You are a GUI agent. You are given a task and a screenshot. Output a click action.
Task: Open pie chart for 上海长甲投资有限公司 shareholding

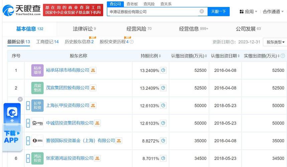pyautogui.click(x=163, y=106)
